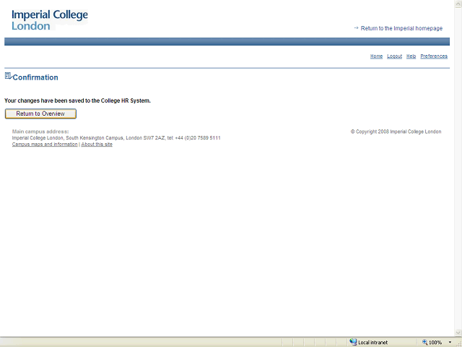
Task: Go to the Home menu link
Action: (376, 56)
